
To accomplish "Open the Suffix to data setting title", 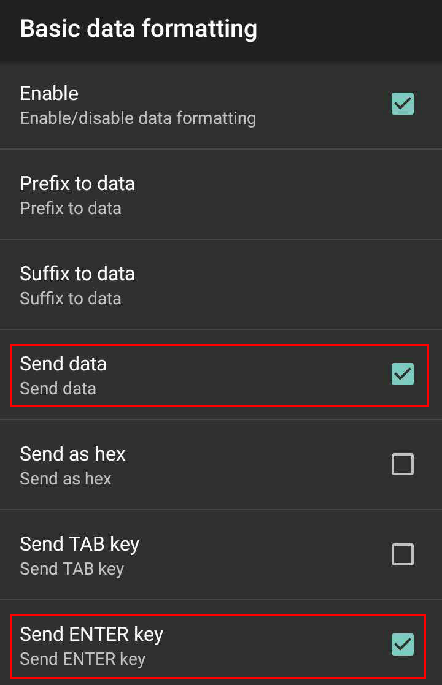I will tap(77, 274).
